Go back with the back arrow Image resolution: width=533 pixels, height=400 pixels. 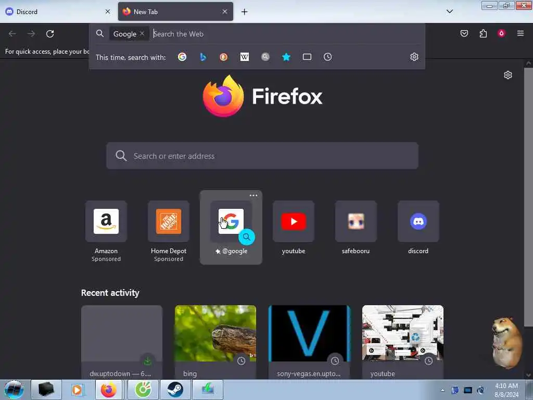[12, 34]
